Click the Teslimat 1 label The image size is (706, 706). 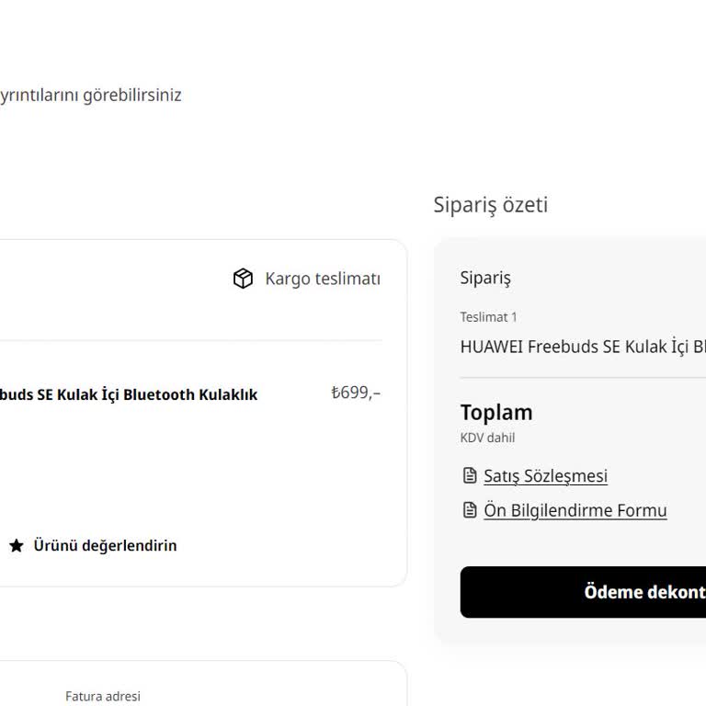488,317
